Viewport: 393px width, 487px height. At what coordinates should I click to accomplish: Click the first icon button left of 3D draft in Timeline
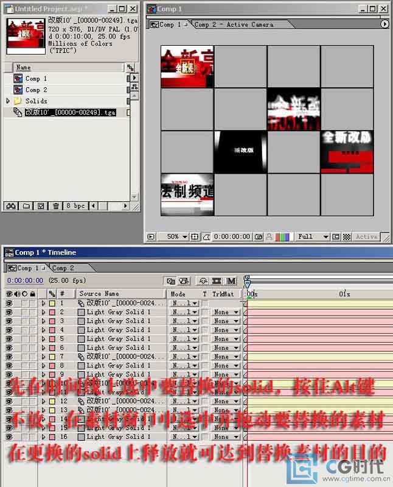click(170, 281)
